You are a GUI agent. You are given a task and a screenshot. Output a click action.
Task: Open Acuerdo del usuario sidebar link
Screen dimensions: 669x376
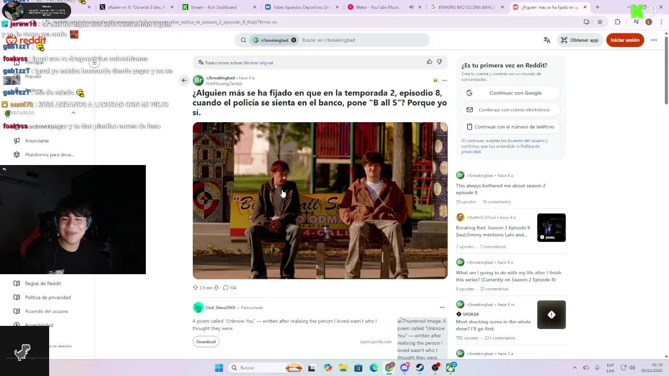[47, 311]
